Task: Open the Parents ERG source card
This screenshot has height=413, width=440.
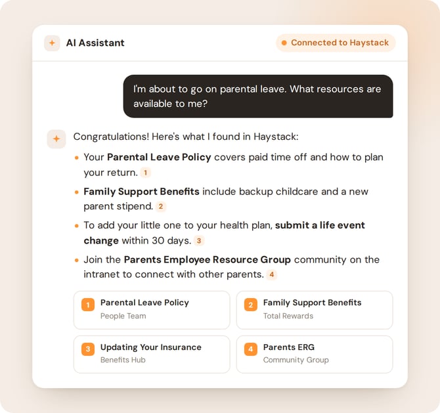Action: click(315, 355)
